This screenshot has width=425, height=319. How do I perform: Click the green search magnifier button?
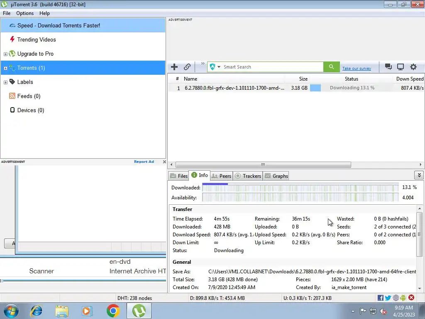tap(331, 67)
